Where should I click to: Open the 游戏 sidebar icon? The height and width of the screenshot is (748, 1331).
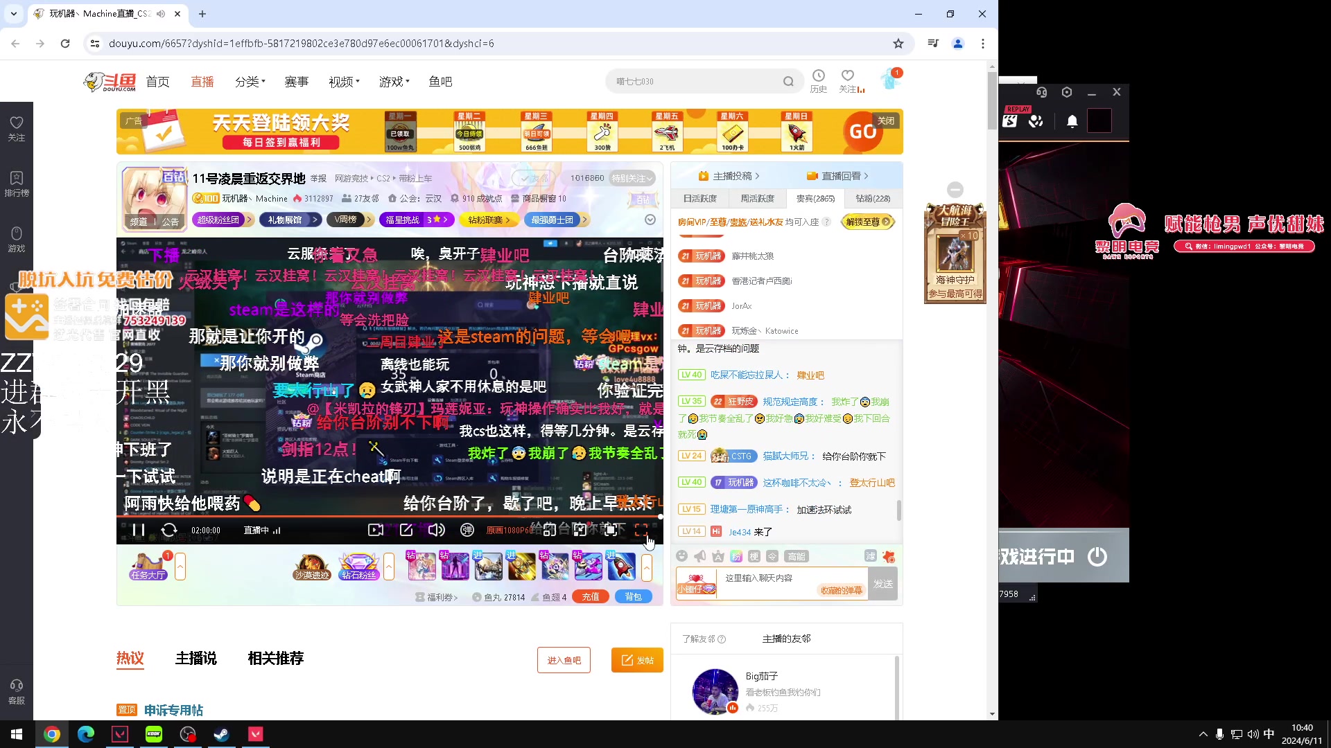pyautogui.click(x=17, y=239)
